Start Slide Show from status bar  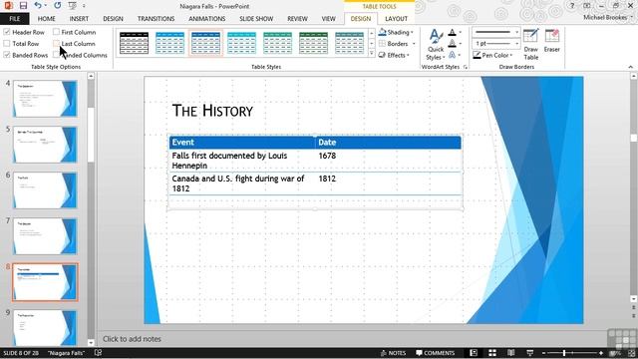(529, 353)
